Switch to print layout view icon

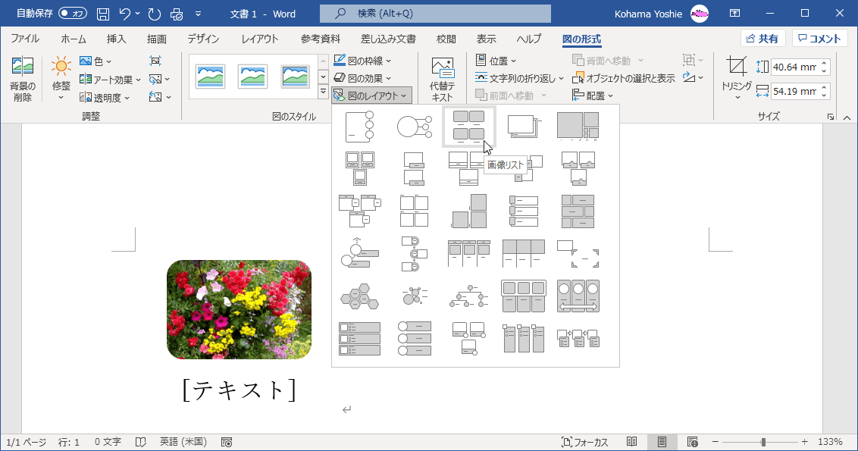click(662, 442)
